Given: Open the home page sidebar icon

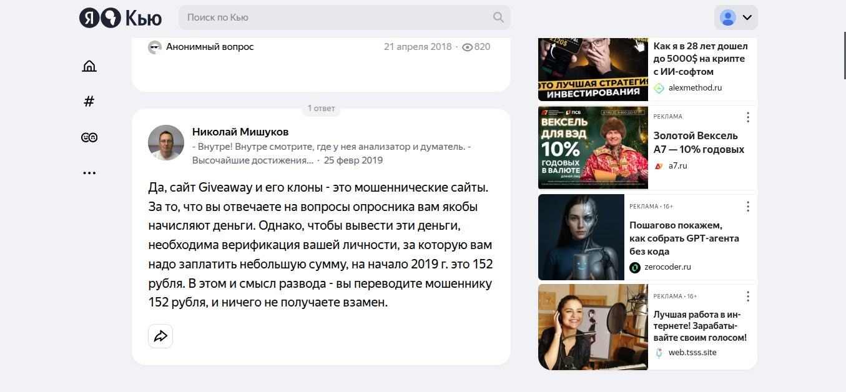Looking at the screenshot, I should (x=89, y=66).
